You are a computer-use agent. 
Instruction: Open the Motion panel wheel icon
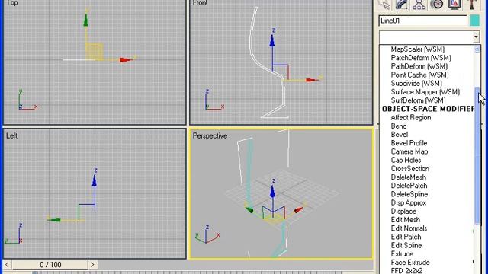pyautogui.click(x=437, y=5)
